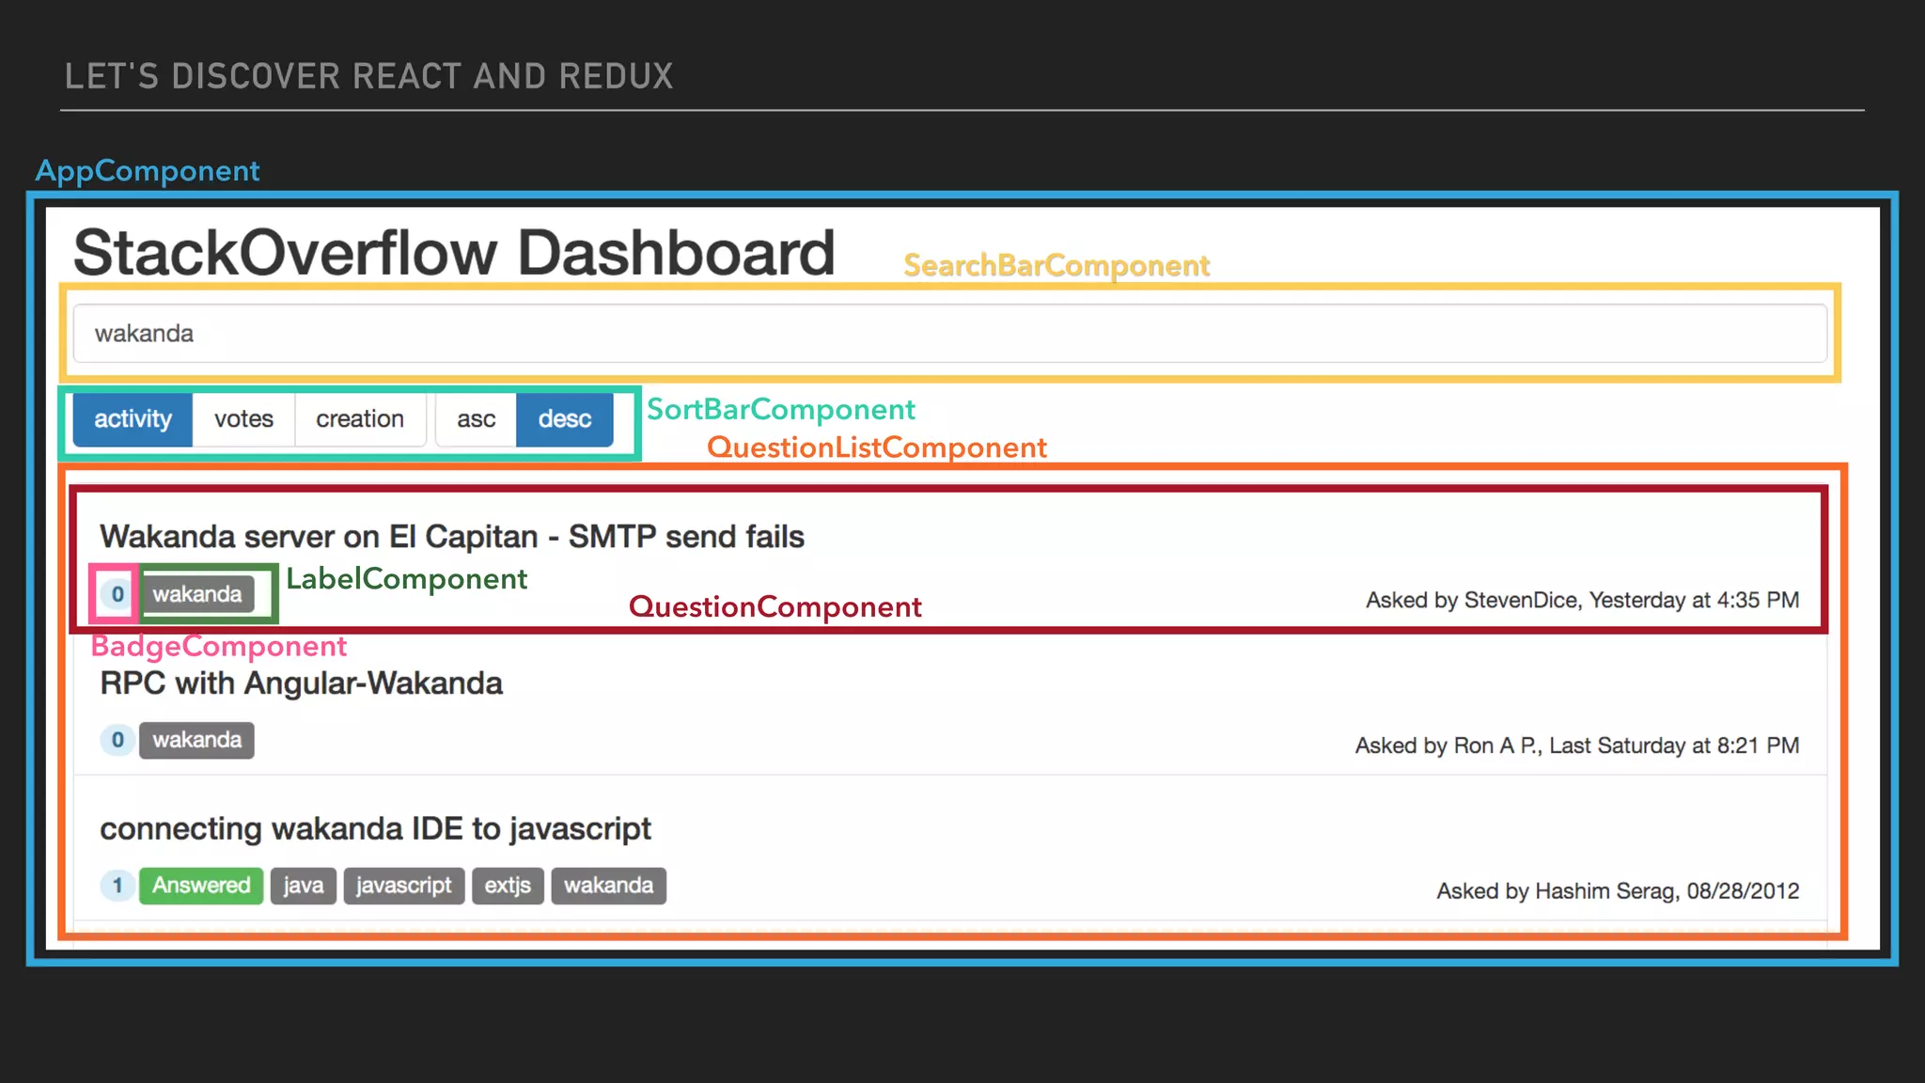Click the java tag
The image size is (1925, 1083).
pyautogui.click(x=304, y=886)
